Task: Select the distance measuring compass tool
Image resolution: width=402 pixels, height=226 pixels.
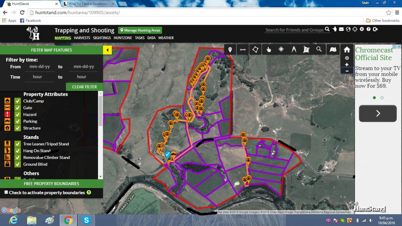Action: (x=294, y=50)
